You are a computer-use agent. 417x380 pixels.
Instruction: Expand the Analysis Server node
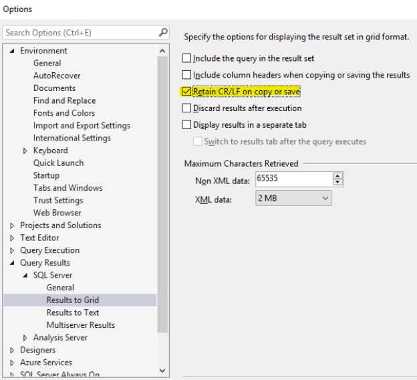pyautogui.click(x=25, y=338)
